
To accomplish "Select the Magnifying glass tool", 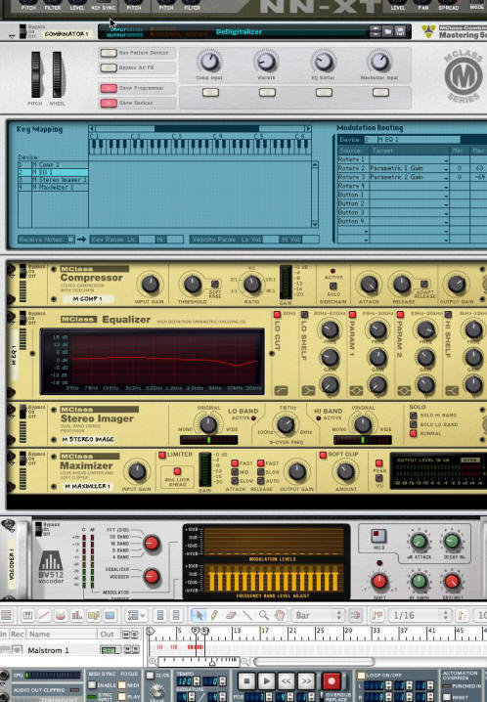I will pos(264,615).
